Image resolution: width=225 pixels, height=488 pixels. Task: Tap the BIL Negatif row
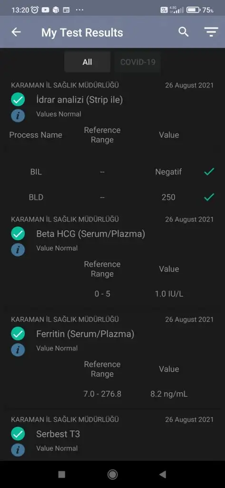click(112, 172)
